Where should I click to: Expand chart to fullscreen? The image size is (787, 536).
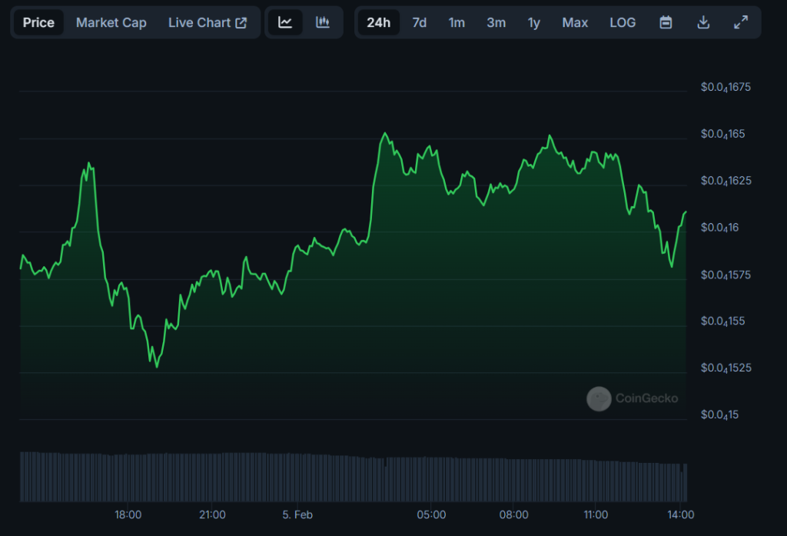tap(741, 22)
